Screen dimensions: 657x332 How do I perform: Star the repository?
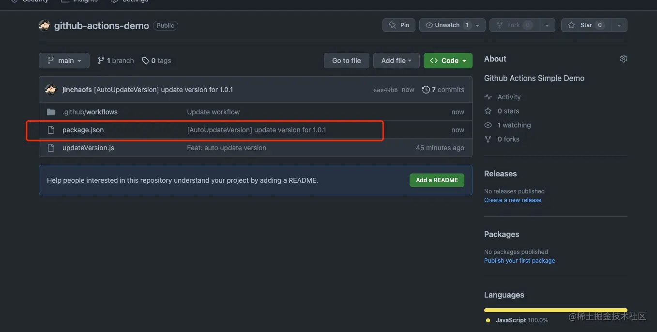click(586, 25)
